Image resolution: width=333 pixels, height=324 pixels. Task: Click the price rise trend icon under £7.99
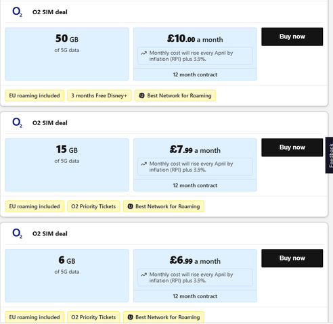(143, 164)
